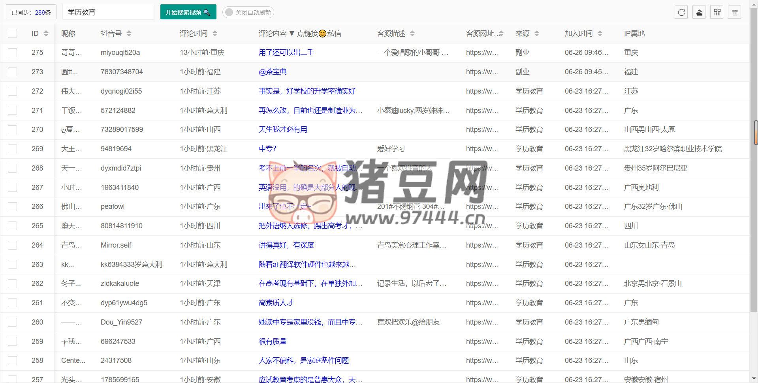
Task: Click the trash delete icon
Action: pyautogui.click(x=735, y=12)
